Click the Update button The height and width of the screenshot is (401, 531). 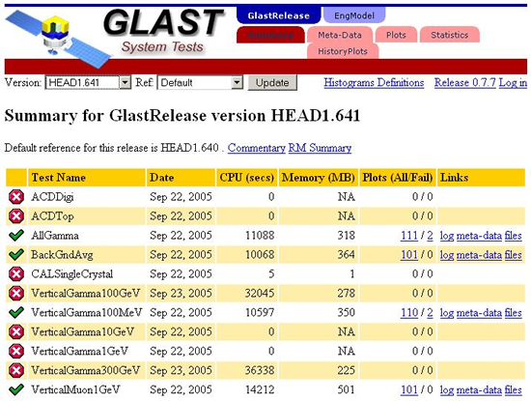tap(272, 83)
